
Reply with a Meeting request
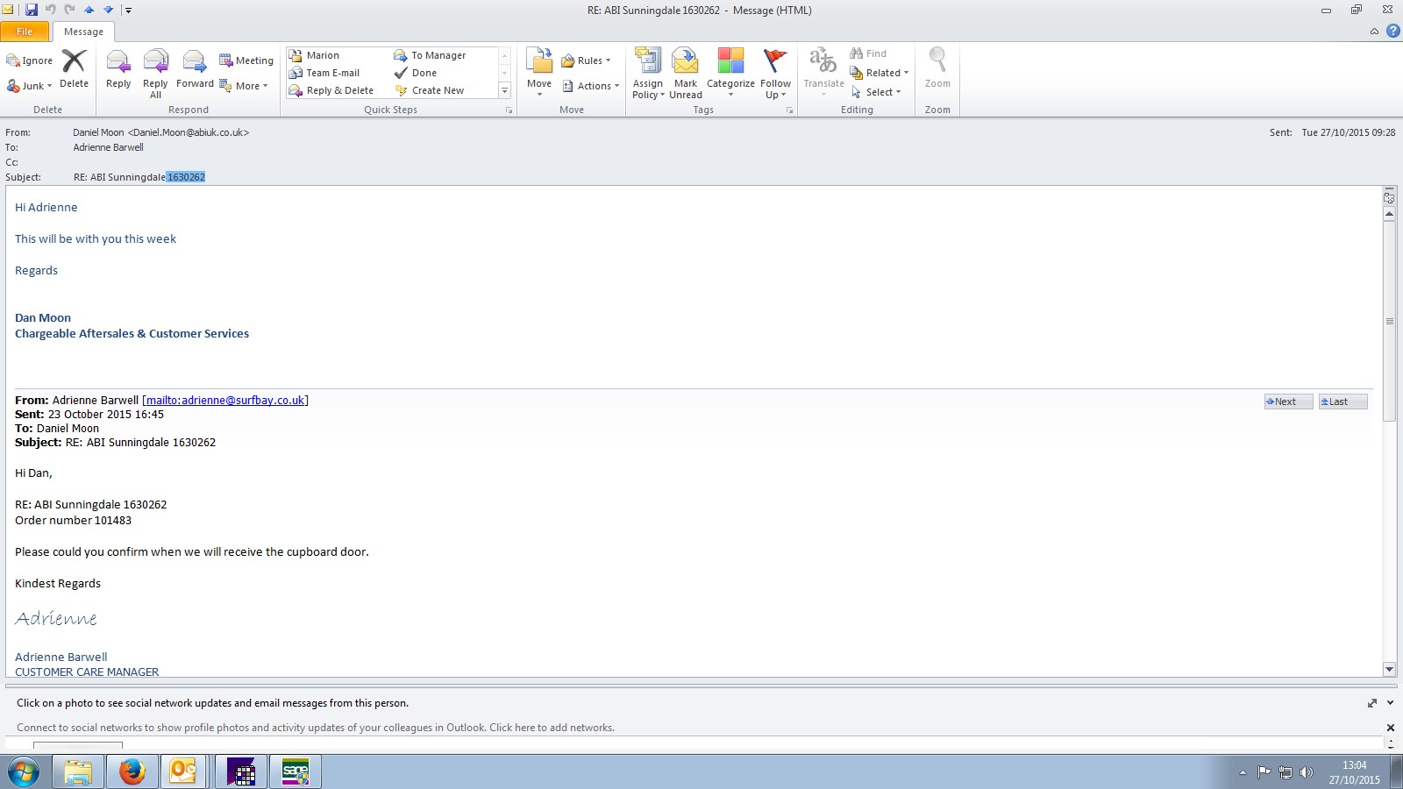coord(246,60)
